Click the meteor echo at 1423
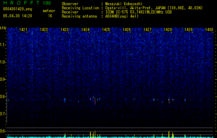This screenshot has width=217, height=138. point(65,100)
